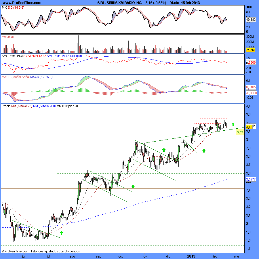This screenshot has height=259, width=259.
Task: Select the blue MACD (12 26 9) label
Action: [41, 77]
